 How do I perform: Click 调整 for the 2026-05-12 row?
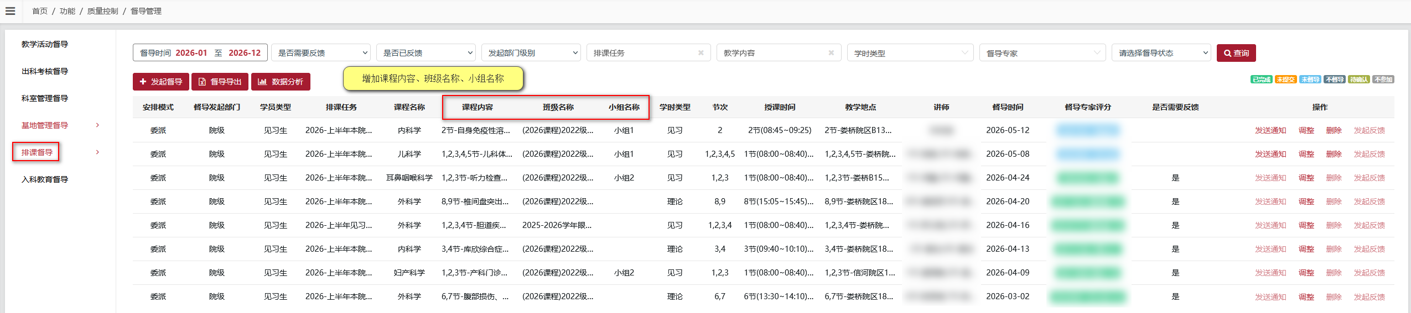click(x=1306, y=130)
